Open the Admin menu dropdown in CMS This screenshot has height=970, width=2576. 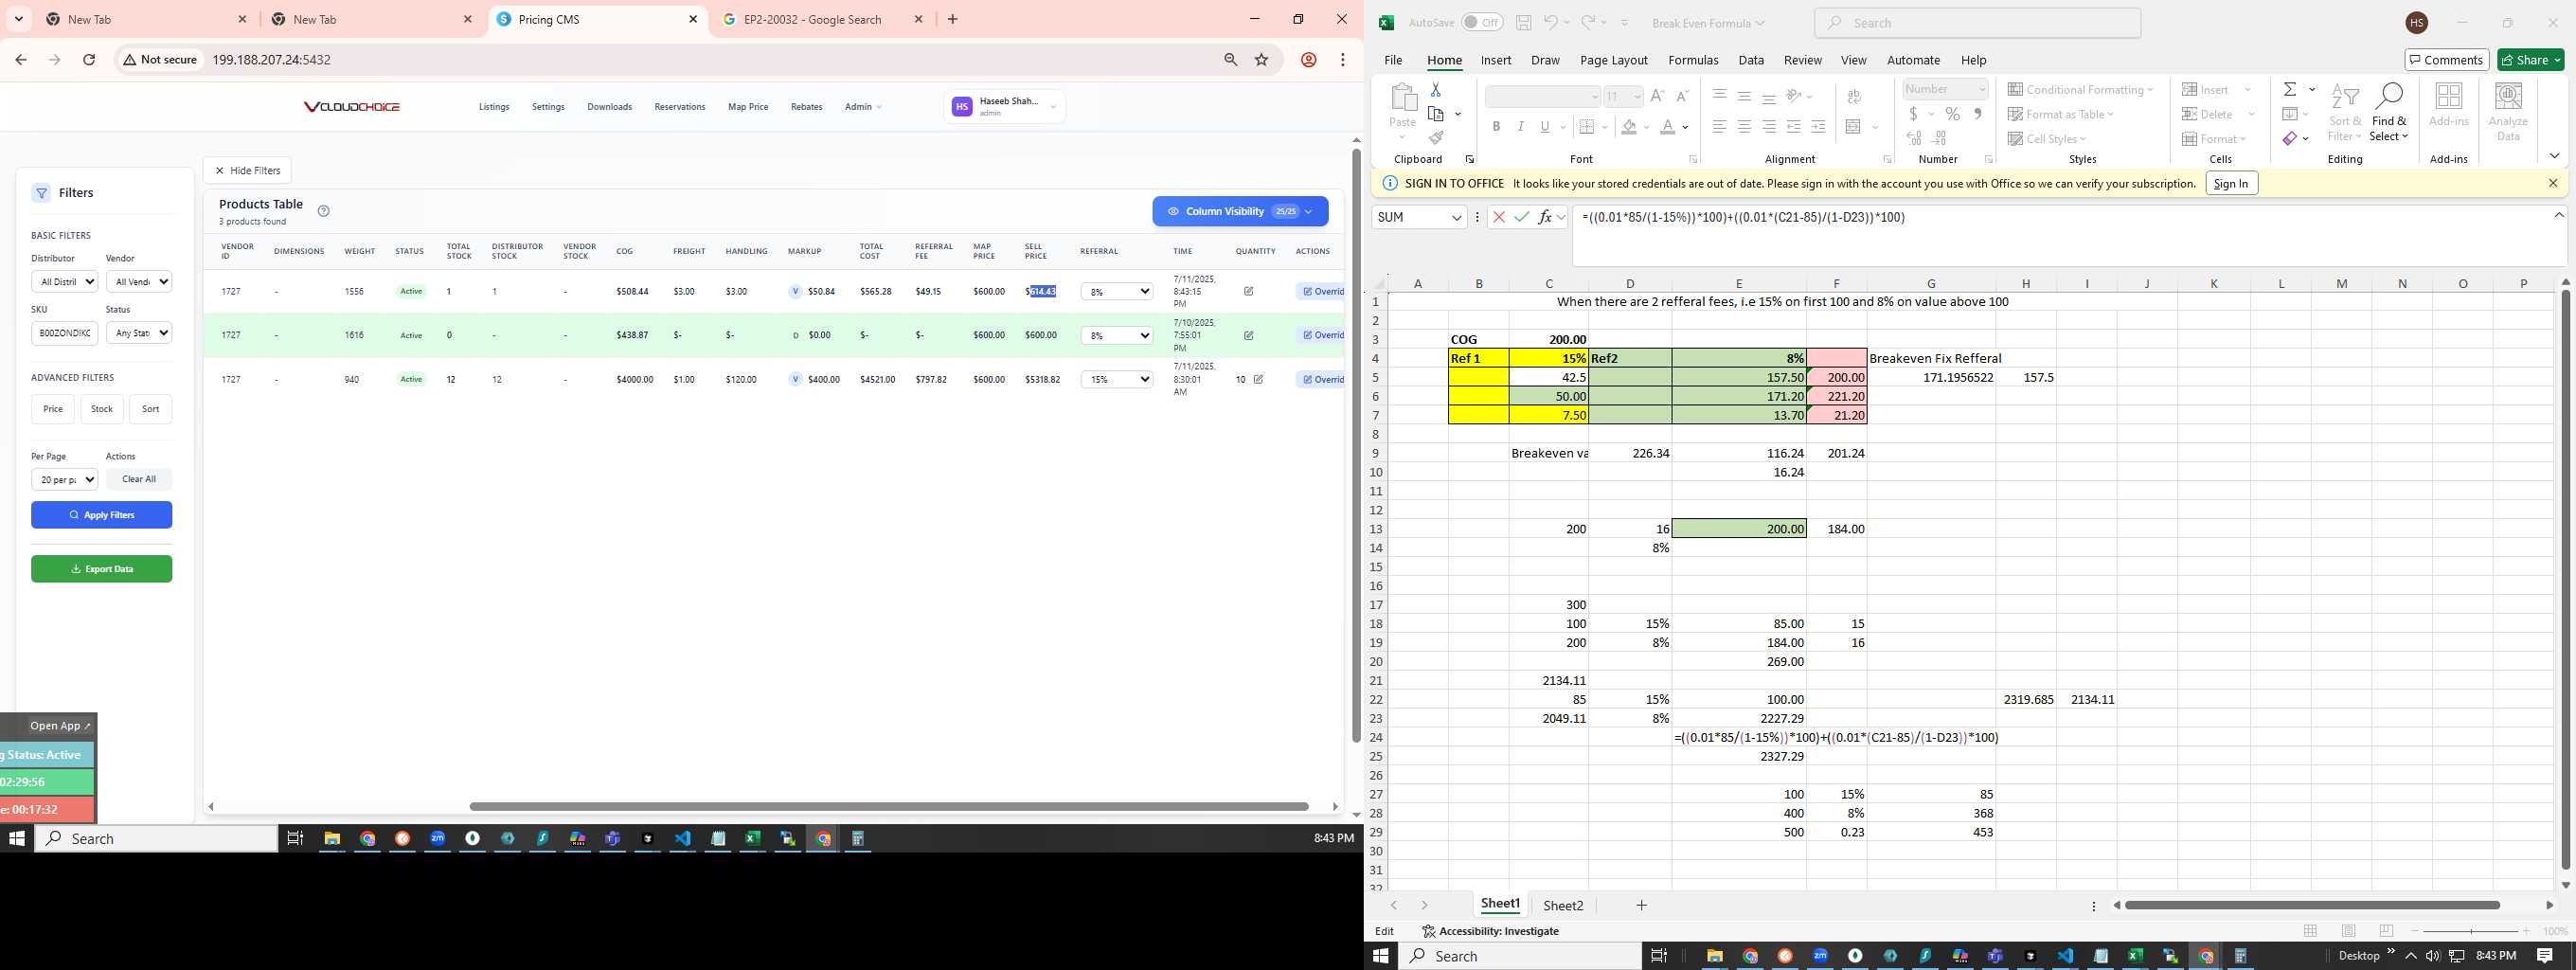[x=863, y=107]
